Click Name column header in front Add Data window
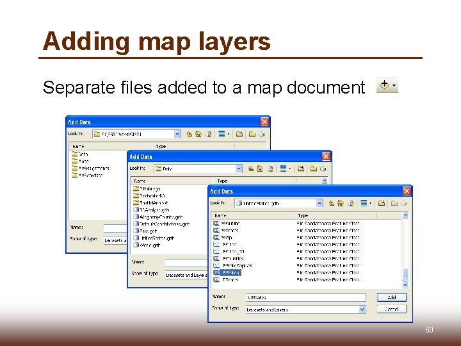 tap(252, 216)
